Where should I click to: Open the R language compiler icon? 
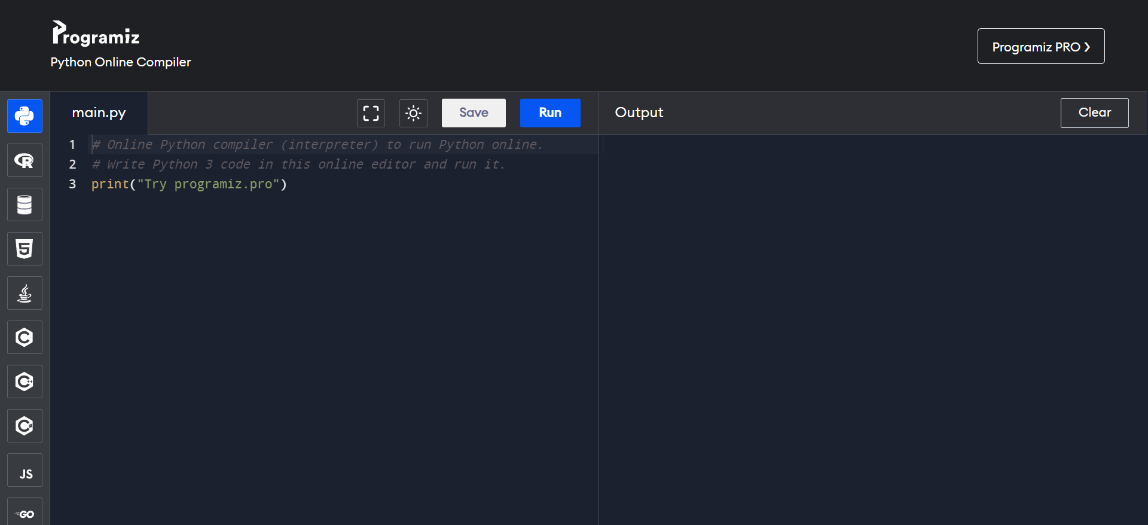coord(25,160)
